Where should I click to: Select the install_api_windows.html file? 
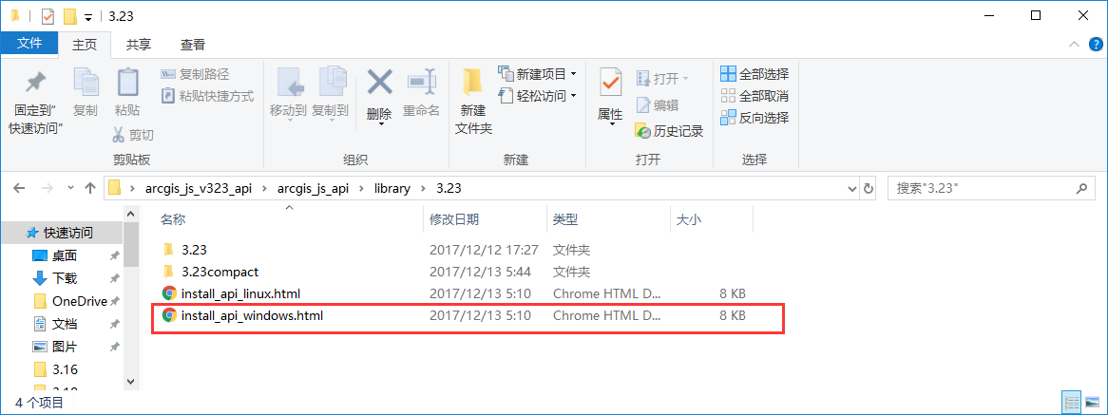click(252, 315)
